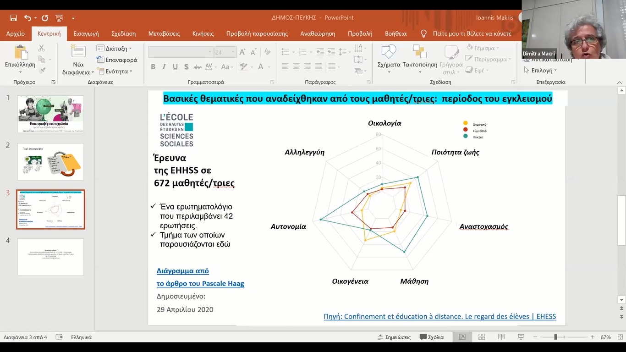The image size is (626, 352).
Task: Expand the Ενότητα section dropdown
Action: pos(115,71)
